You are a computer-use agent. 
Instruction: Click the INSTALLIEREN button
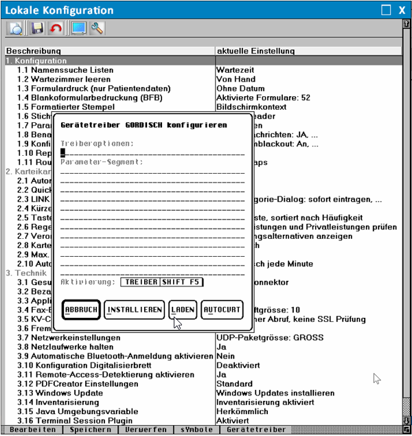[135, 310]
